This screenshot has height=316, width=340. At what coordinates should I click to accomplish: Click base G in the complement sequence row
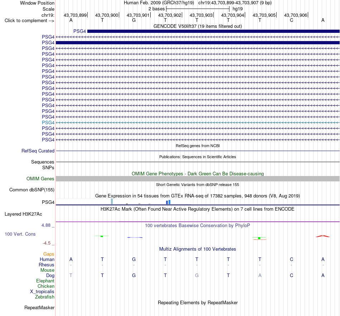[x=134, y=20]
